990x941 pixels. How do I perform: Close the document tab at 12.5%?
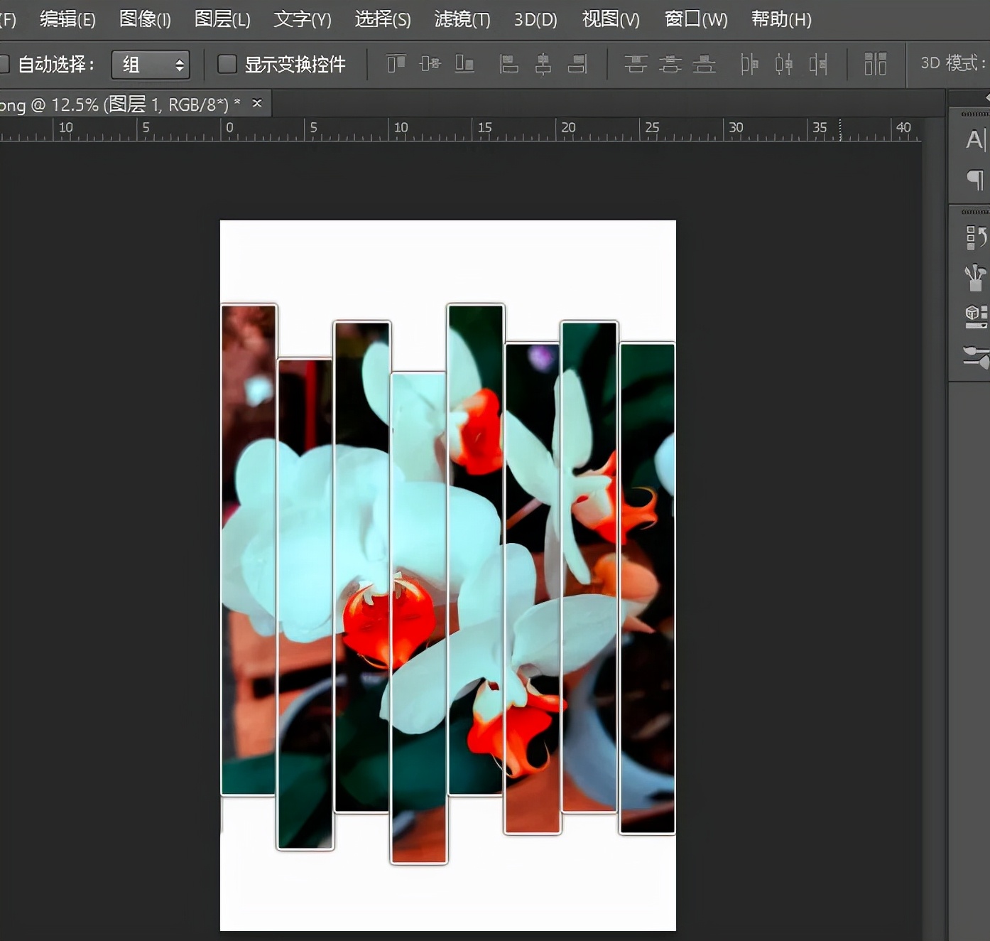257,103
